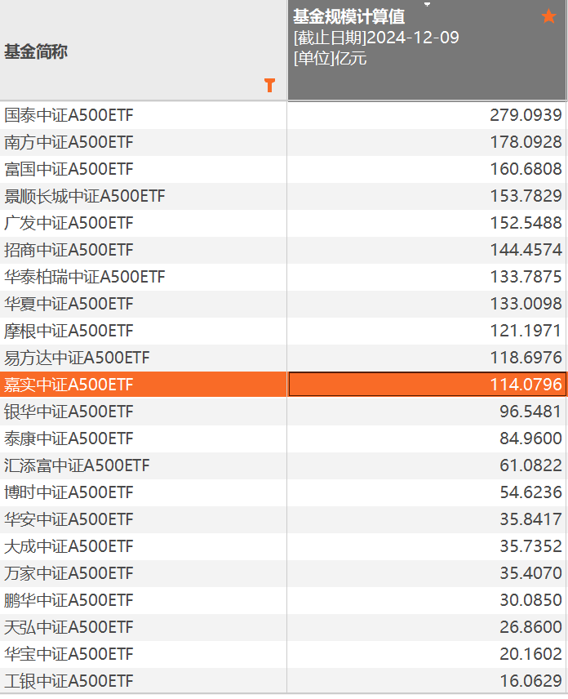Click the 工银中证A500ETF fund name
Screen dimensions: 568x699
(69, 681)
